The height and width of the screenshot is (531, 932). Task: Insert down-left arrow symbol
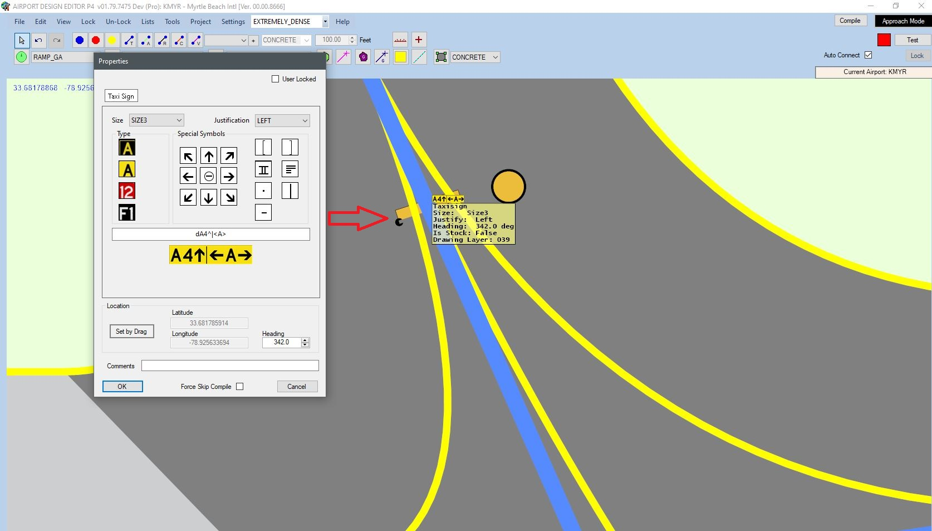[188, 197]
